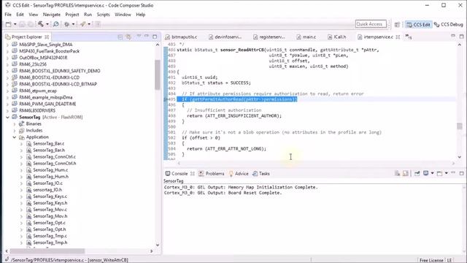
Task: Open dropdown arrow next to New icon
Action: click(15, 24)
